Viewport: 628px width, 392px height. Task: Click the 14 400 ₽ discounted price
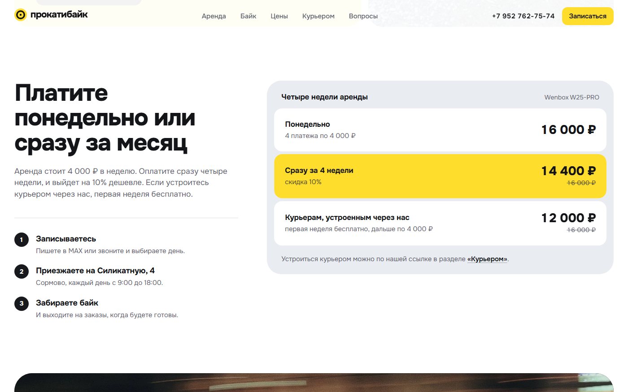pos(568,171)
